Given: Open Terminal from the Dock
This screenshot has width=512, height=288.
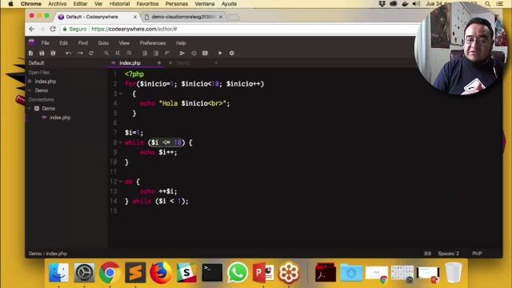Looking at the screenshot, I should coord(212,272).
